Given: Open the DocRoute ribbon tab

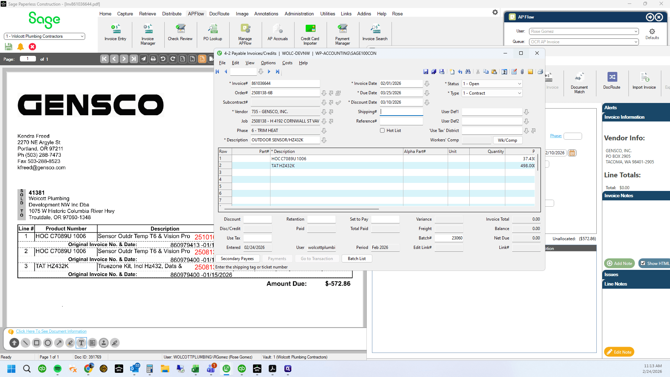Looking at the screenshot, I should point(219,14).
